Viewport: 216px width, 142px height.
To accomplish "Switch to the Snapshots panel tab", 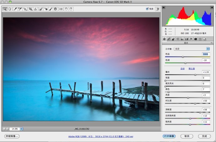I will click(204, 39).
